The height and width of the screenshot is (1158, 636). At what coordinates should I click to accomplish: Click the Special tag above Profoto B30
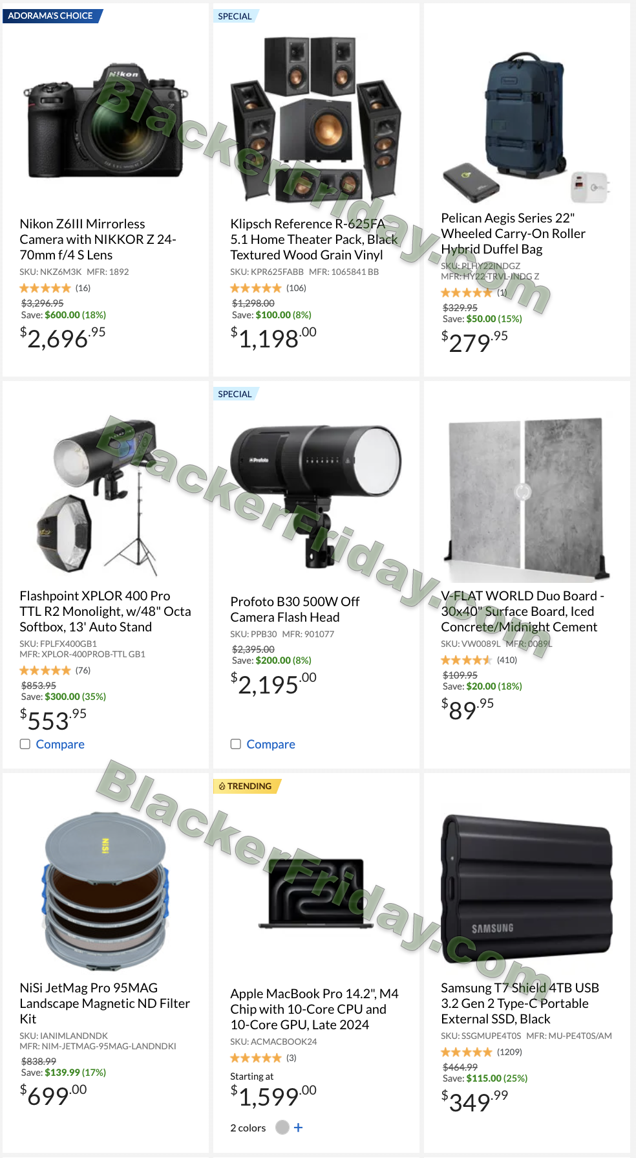pyautogui.click(x=236, y=394)
